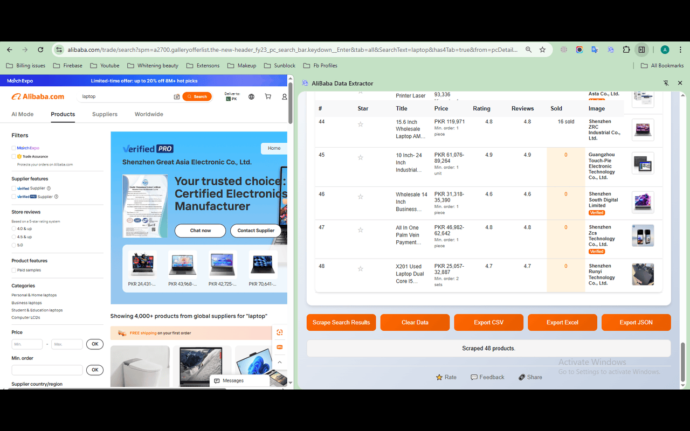Open the Alibaba account profile icon
690x431 pixels.
(284, 97)
